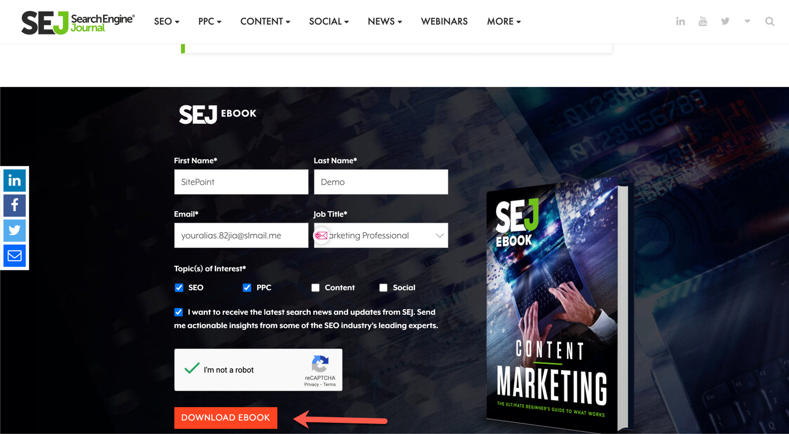Open the search icon in header
Screen dimensions: 789x434
click(x=770, y=22)
